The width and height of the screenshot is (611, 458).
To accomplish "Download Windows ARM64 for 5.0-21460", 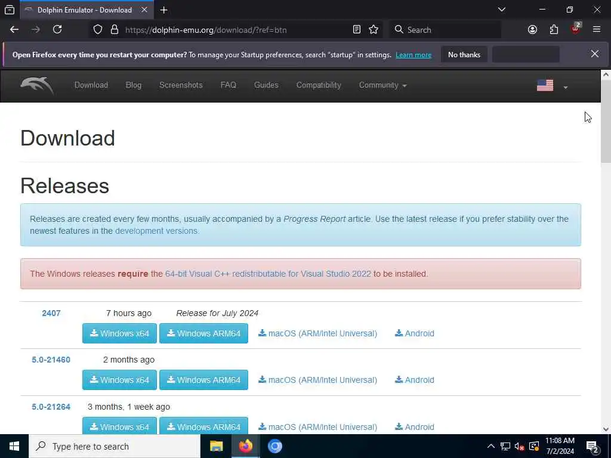I will [x=204, y=380].
